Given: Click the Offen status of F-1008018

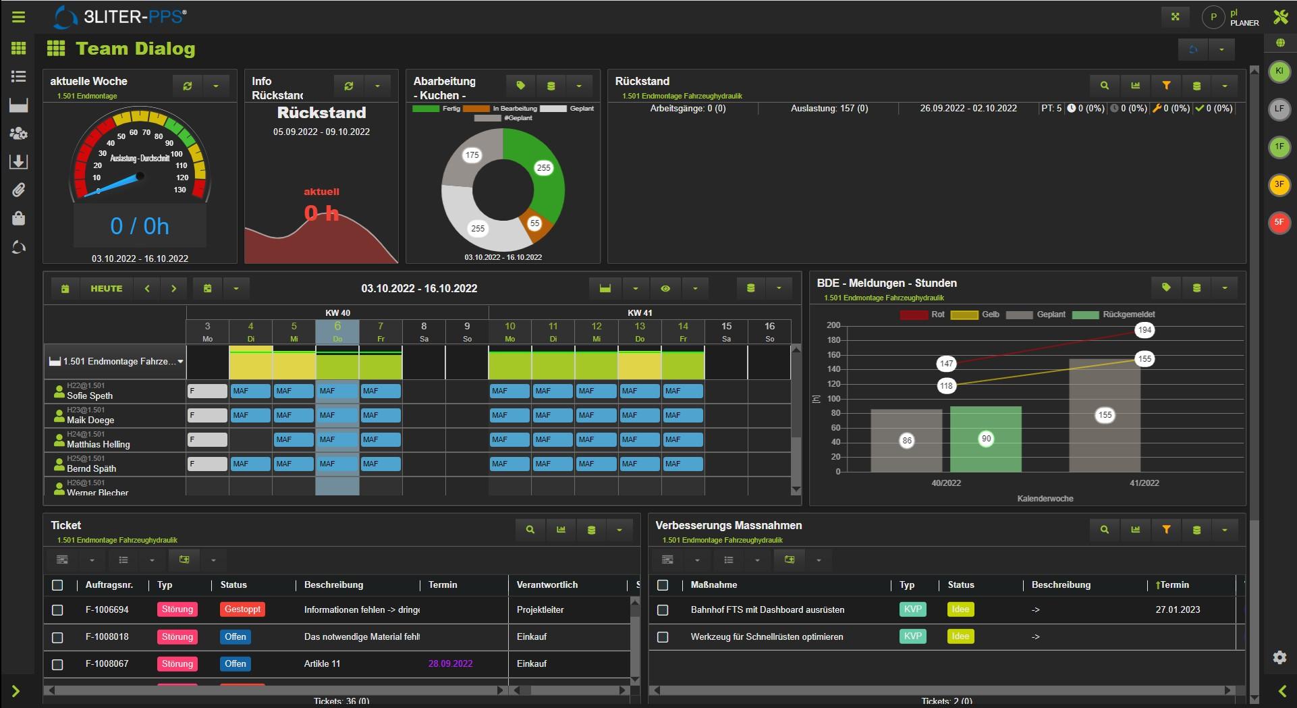Looking at the screenshot, I should pos(236,636).
